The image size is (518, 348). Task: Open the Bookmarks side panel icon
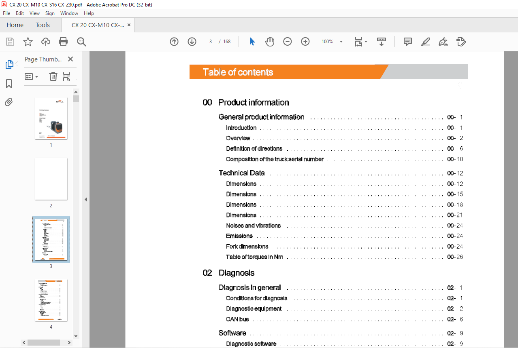coord(9,84)
